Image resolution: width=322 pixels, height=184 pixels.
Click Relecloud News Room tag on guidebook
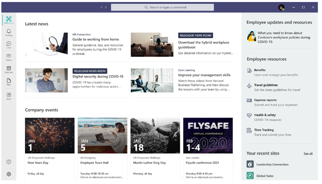point(196,36)
